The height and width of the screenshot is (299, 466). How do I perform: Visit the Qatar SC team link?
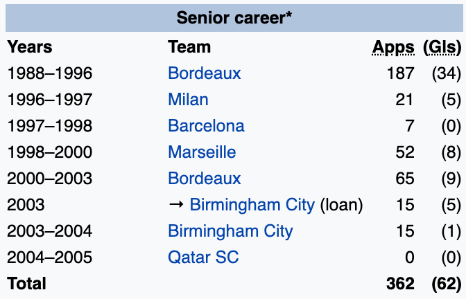[203, 257]
